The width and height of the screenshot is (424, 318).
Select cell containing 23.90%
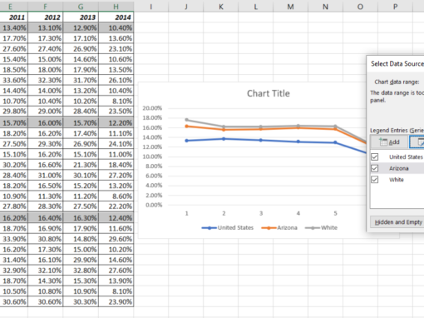[x=116, y=301]
